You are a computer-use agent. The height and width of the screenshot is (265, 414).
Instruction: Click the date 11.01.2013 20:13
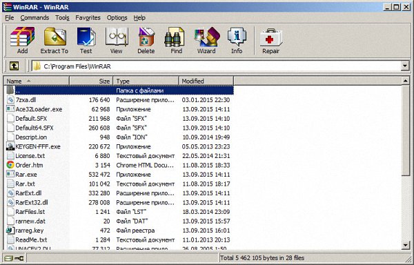point(206,239)
